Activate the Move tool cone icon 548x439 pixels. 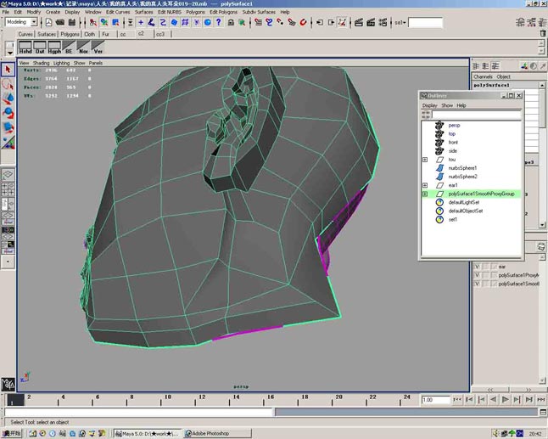[8, 98]
